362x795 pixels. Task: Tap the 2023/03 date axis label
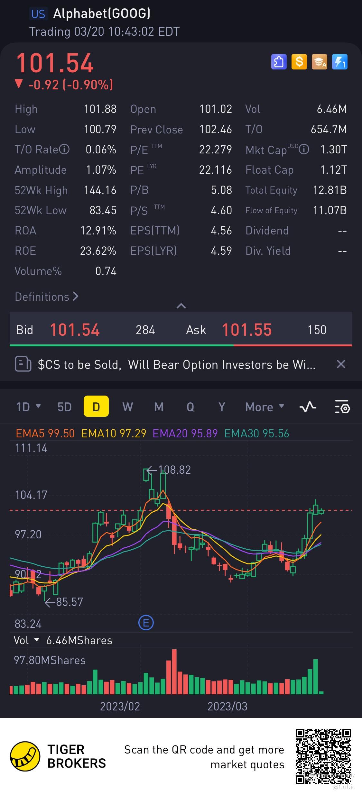pos(227,707)
